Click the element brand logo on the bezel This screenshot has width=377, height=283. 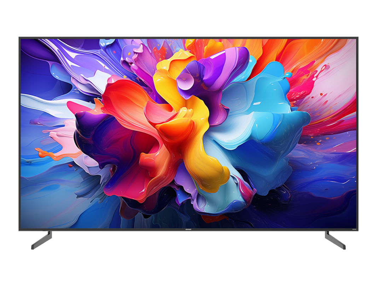188,229
